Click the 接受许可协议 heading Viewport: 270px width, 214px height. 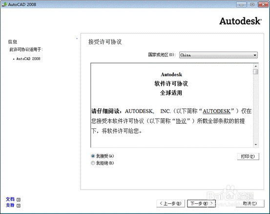[105, 42]
